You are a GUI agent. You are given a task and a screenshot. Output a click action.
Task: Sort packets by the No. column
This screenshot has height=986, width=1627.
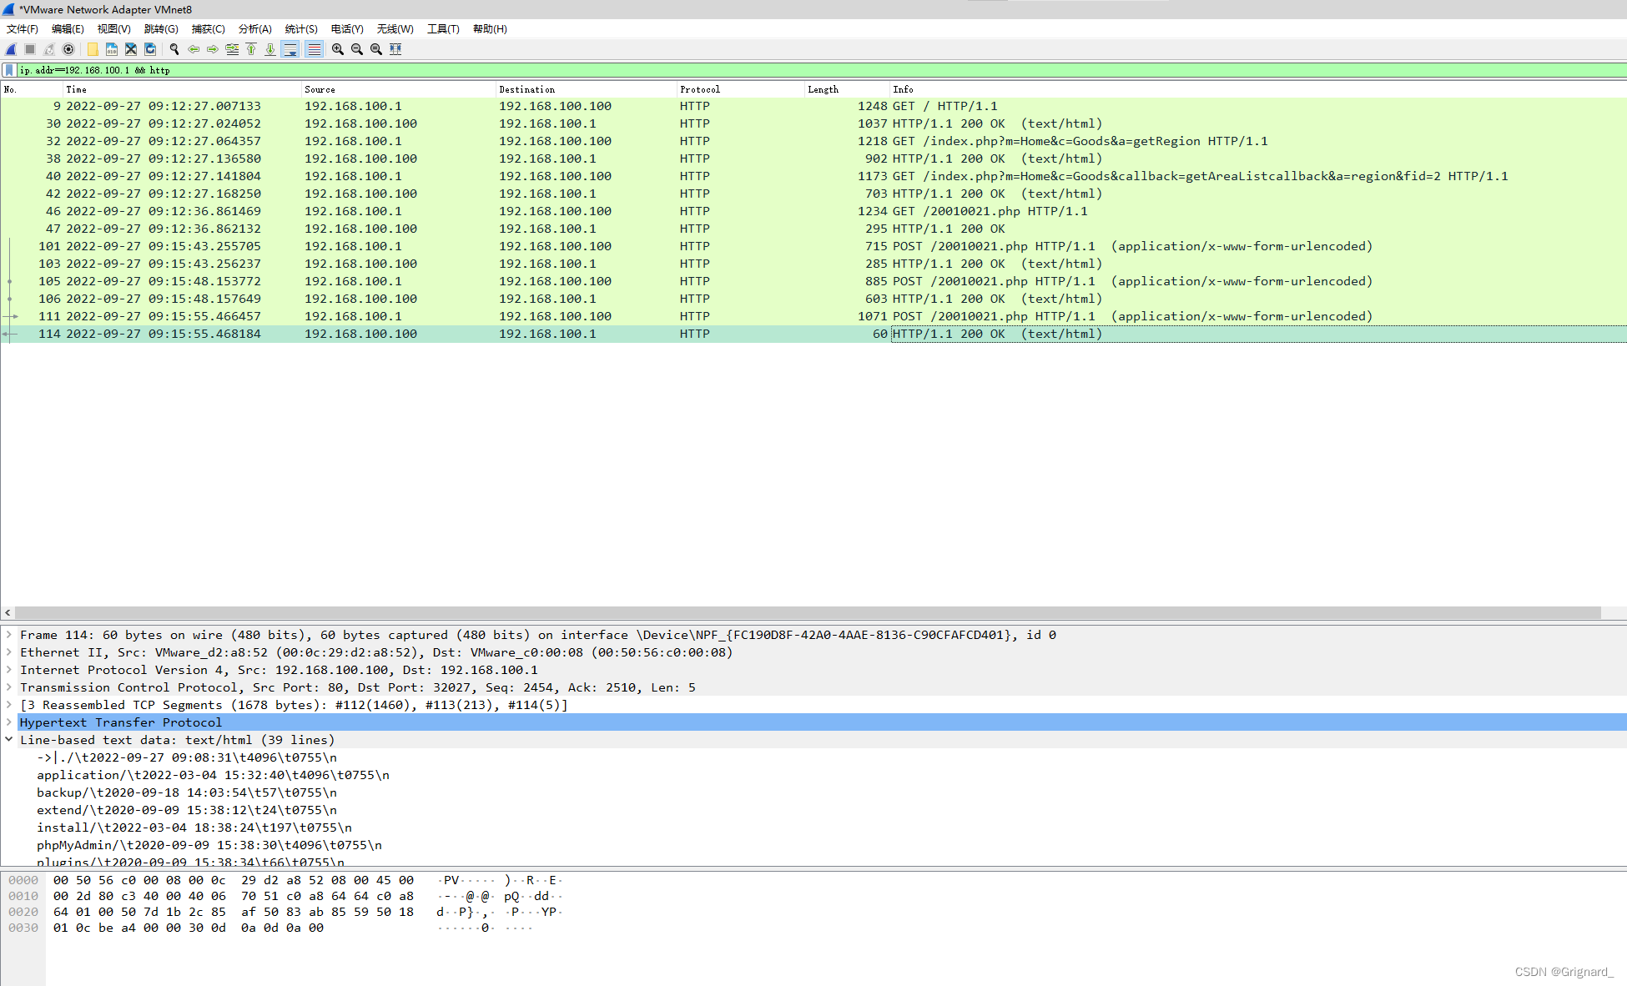(x=32, y=89)
